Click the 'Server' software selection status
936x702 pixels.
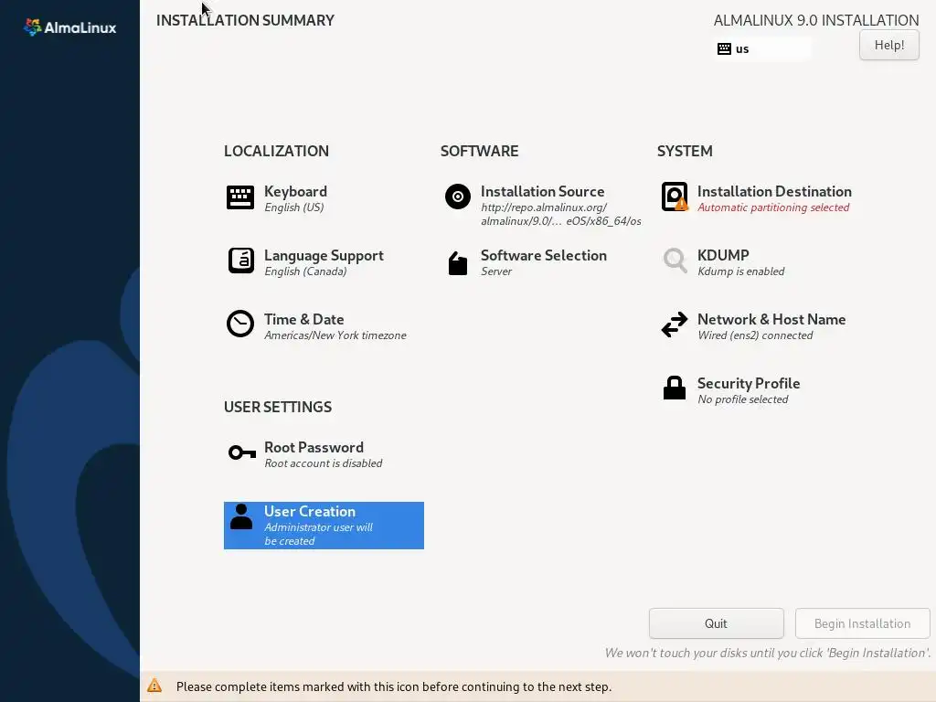pos(496,271)
